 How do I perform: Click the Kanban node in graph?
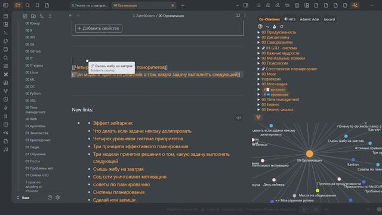point(353,160)
